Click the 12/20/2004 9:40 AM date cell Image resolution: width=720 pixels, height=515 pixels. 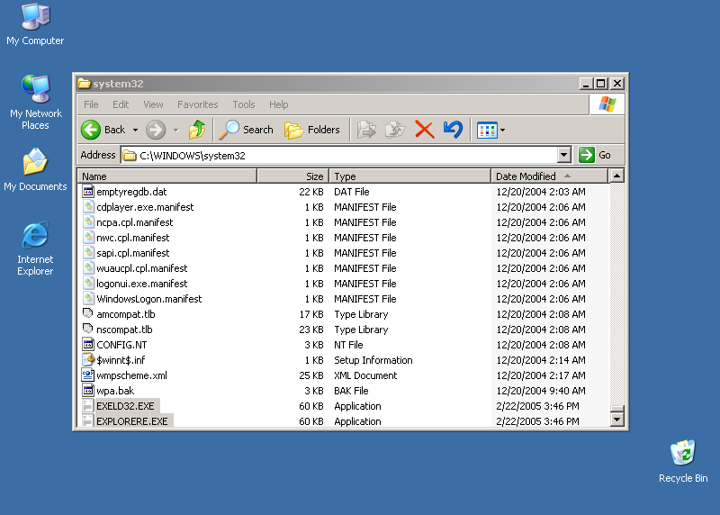click(x=541, y=391)
